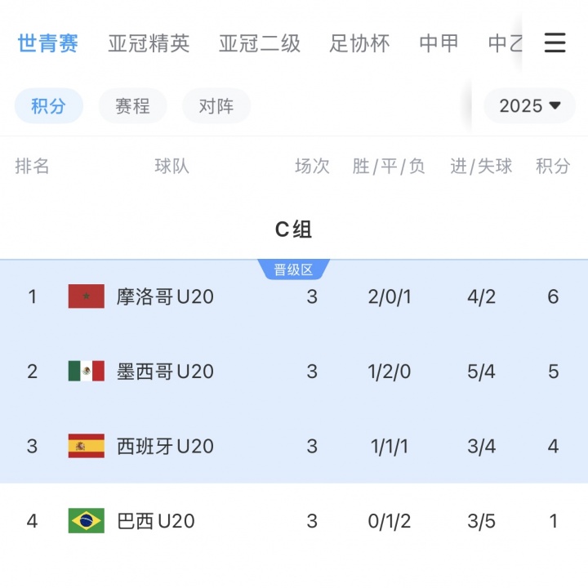
Task: Tap the Brazil flag icon
Action: click(86, 521)
